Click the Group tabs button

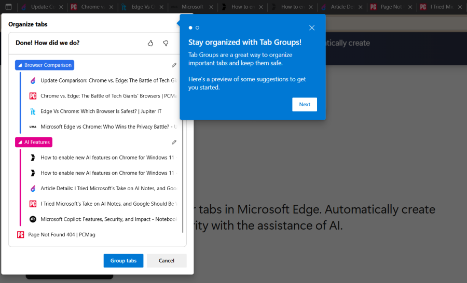(x=123, y=261)
